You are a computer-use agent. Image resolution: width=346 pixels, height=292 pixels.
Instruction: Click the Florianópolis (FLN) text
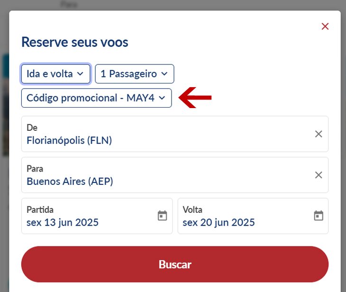tap(69, 140)
